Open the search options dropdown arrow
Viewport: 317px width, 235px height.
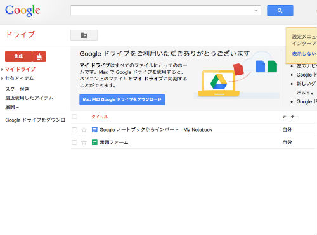point(256,11)
